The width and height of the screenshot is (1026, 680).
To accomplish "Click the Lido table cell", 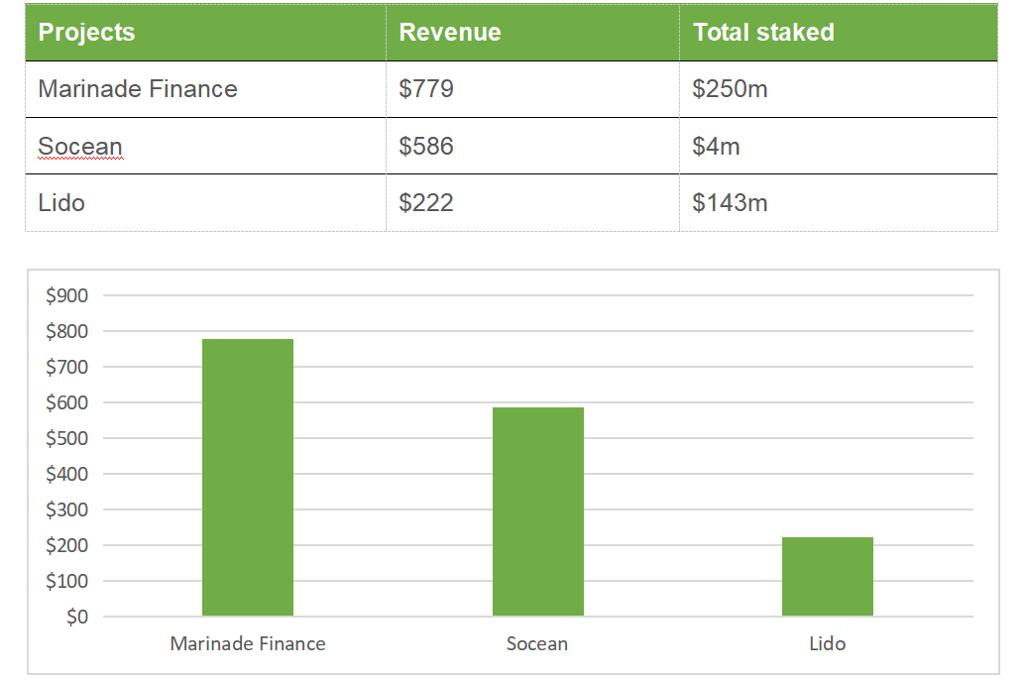I will click(x=205, y=203).
